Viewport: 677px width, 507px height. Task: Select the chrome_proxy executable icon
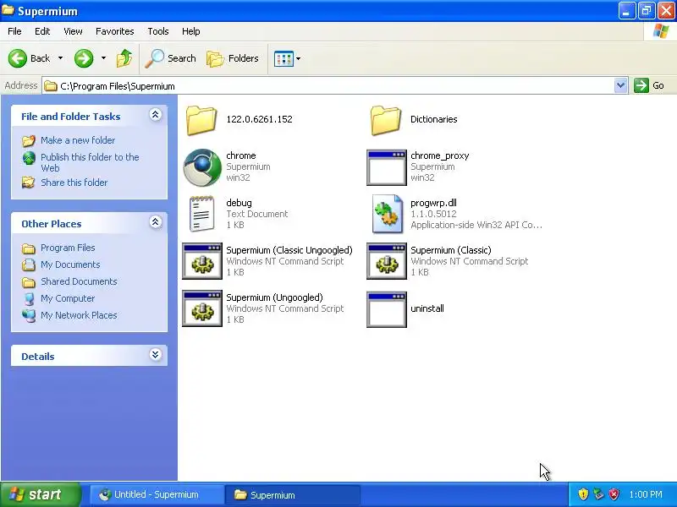[387, 167]
